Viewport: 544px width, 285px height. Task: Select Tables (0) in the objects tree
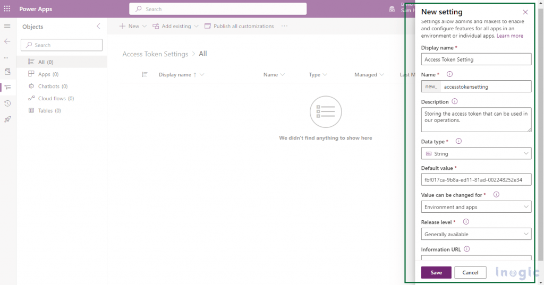tap(62, 110)
